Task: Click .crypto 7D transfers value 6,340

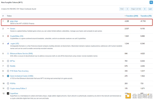Action: [x=142, y=44]
